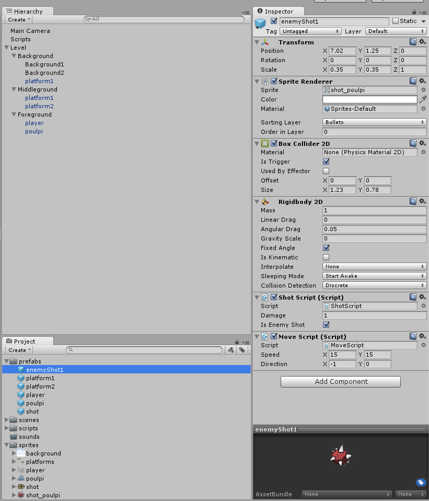Click the Inspector lock icon
Image resolution: width=429 pixels, height=501 pixels.
pos(414,12)
